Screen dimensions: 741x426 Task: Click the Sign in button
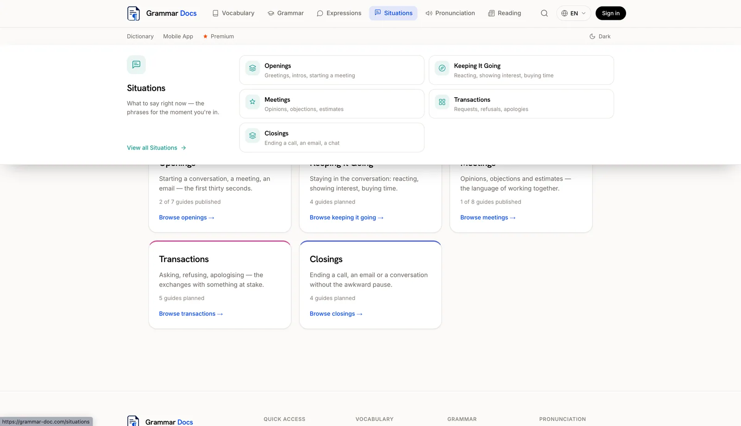coord(610,13)
